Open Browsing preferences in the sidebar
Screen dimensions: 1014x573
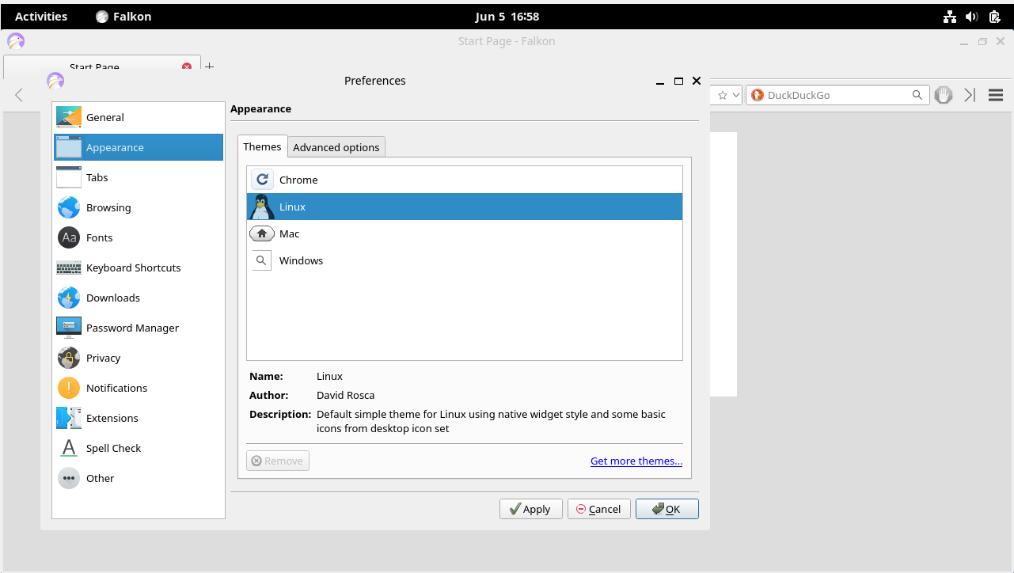pyautogui.click(x=108, y=207)
